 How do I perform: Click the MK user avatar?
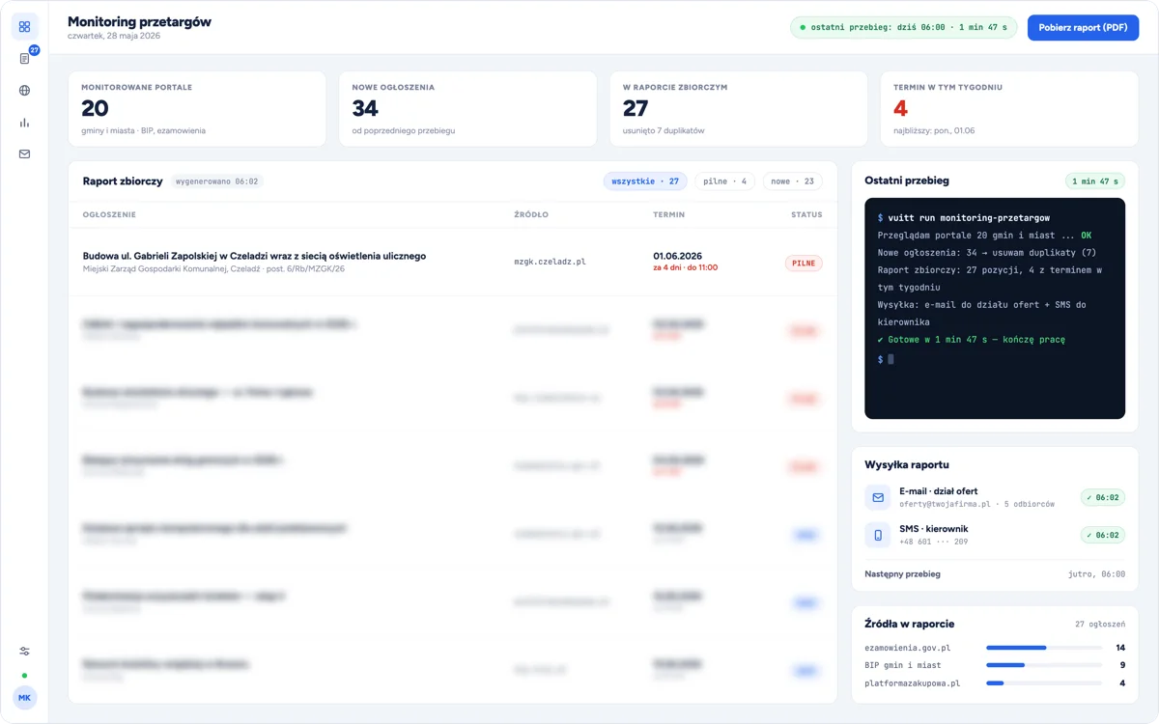pyautogui.click(x=24, y=697)
